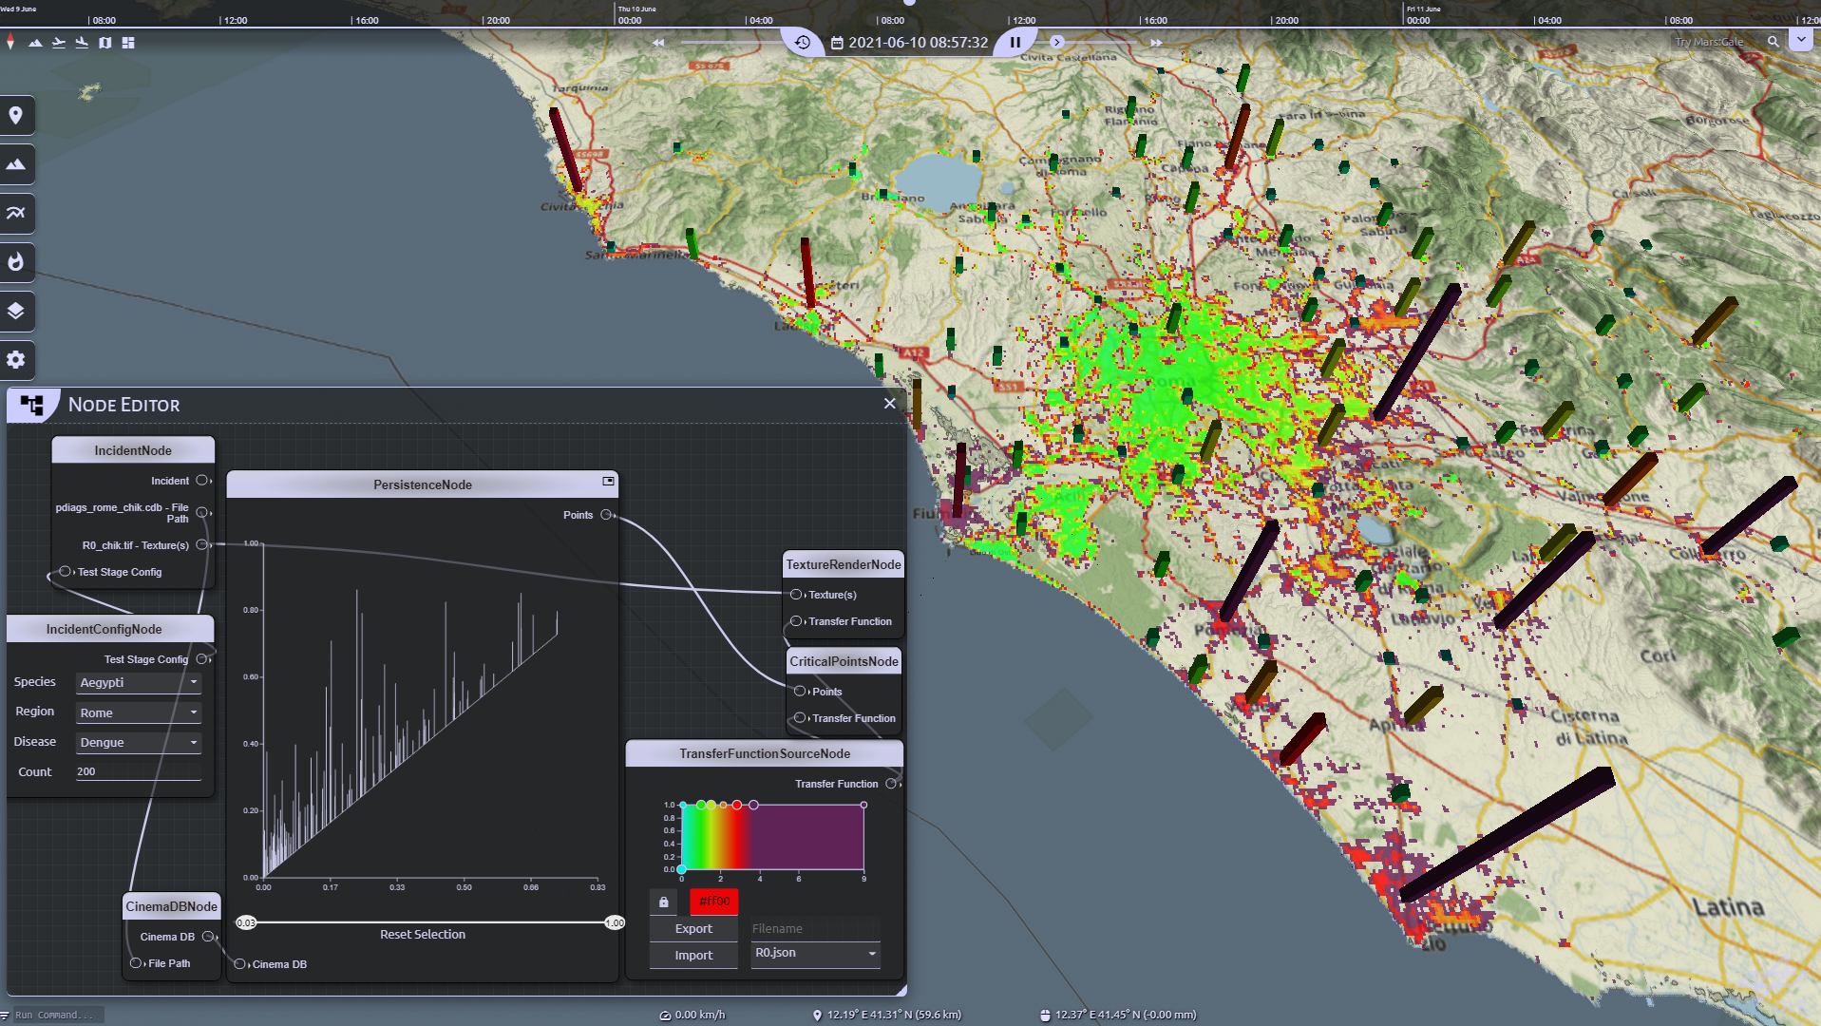Click the lock icon in TransferFunctionSourceNode

point(664,902)
